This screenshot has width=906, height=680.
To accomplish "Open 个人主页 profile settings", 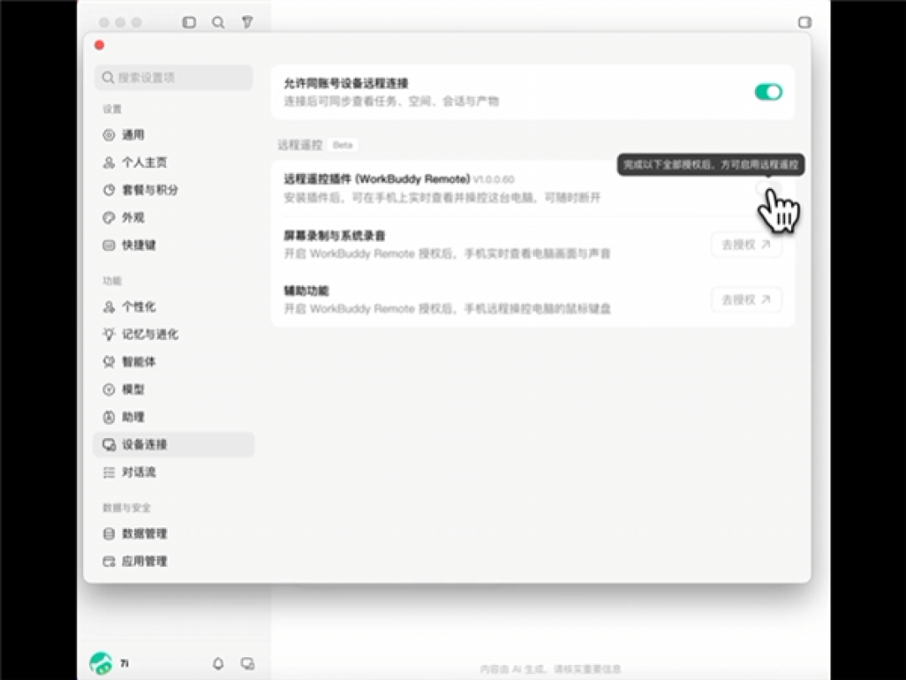I will coord(174,163).
